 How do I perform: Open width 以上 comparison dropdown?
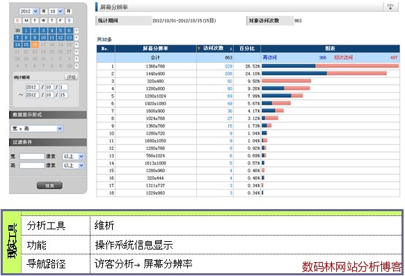[73, 156]
